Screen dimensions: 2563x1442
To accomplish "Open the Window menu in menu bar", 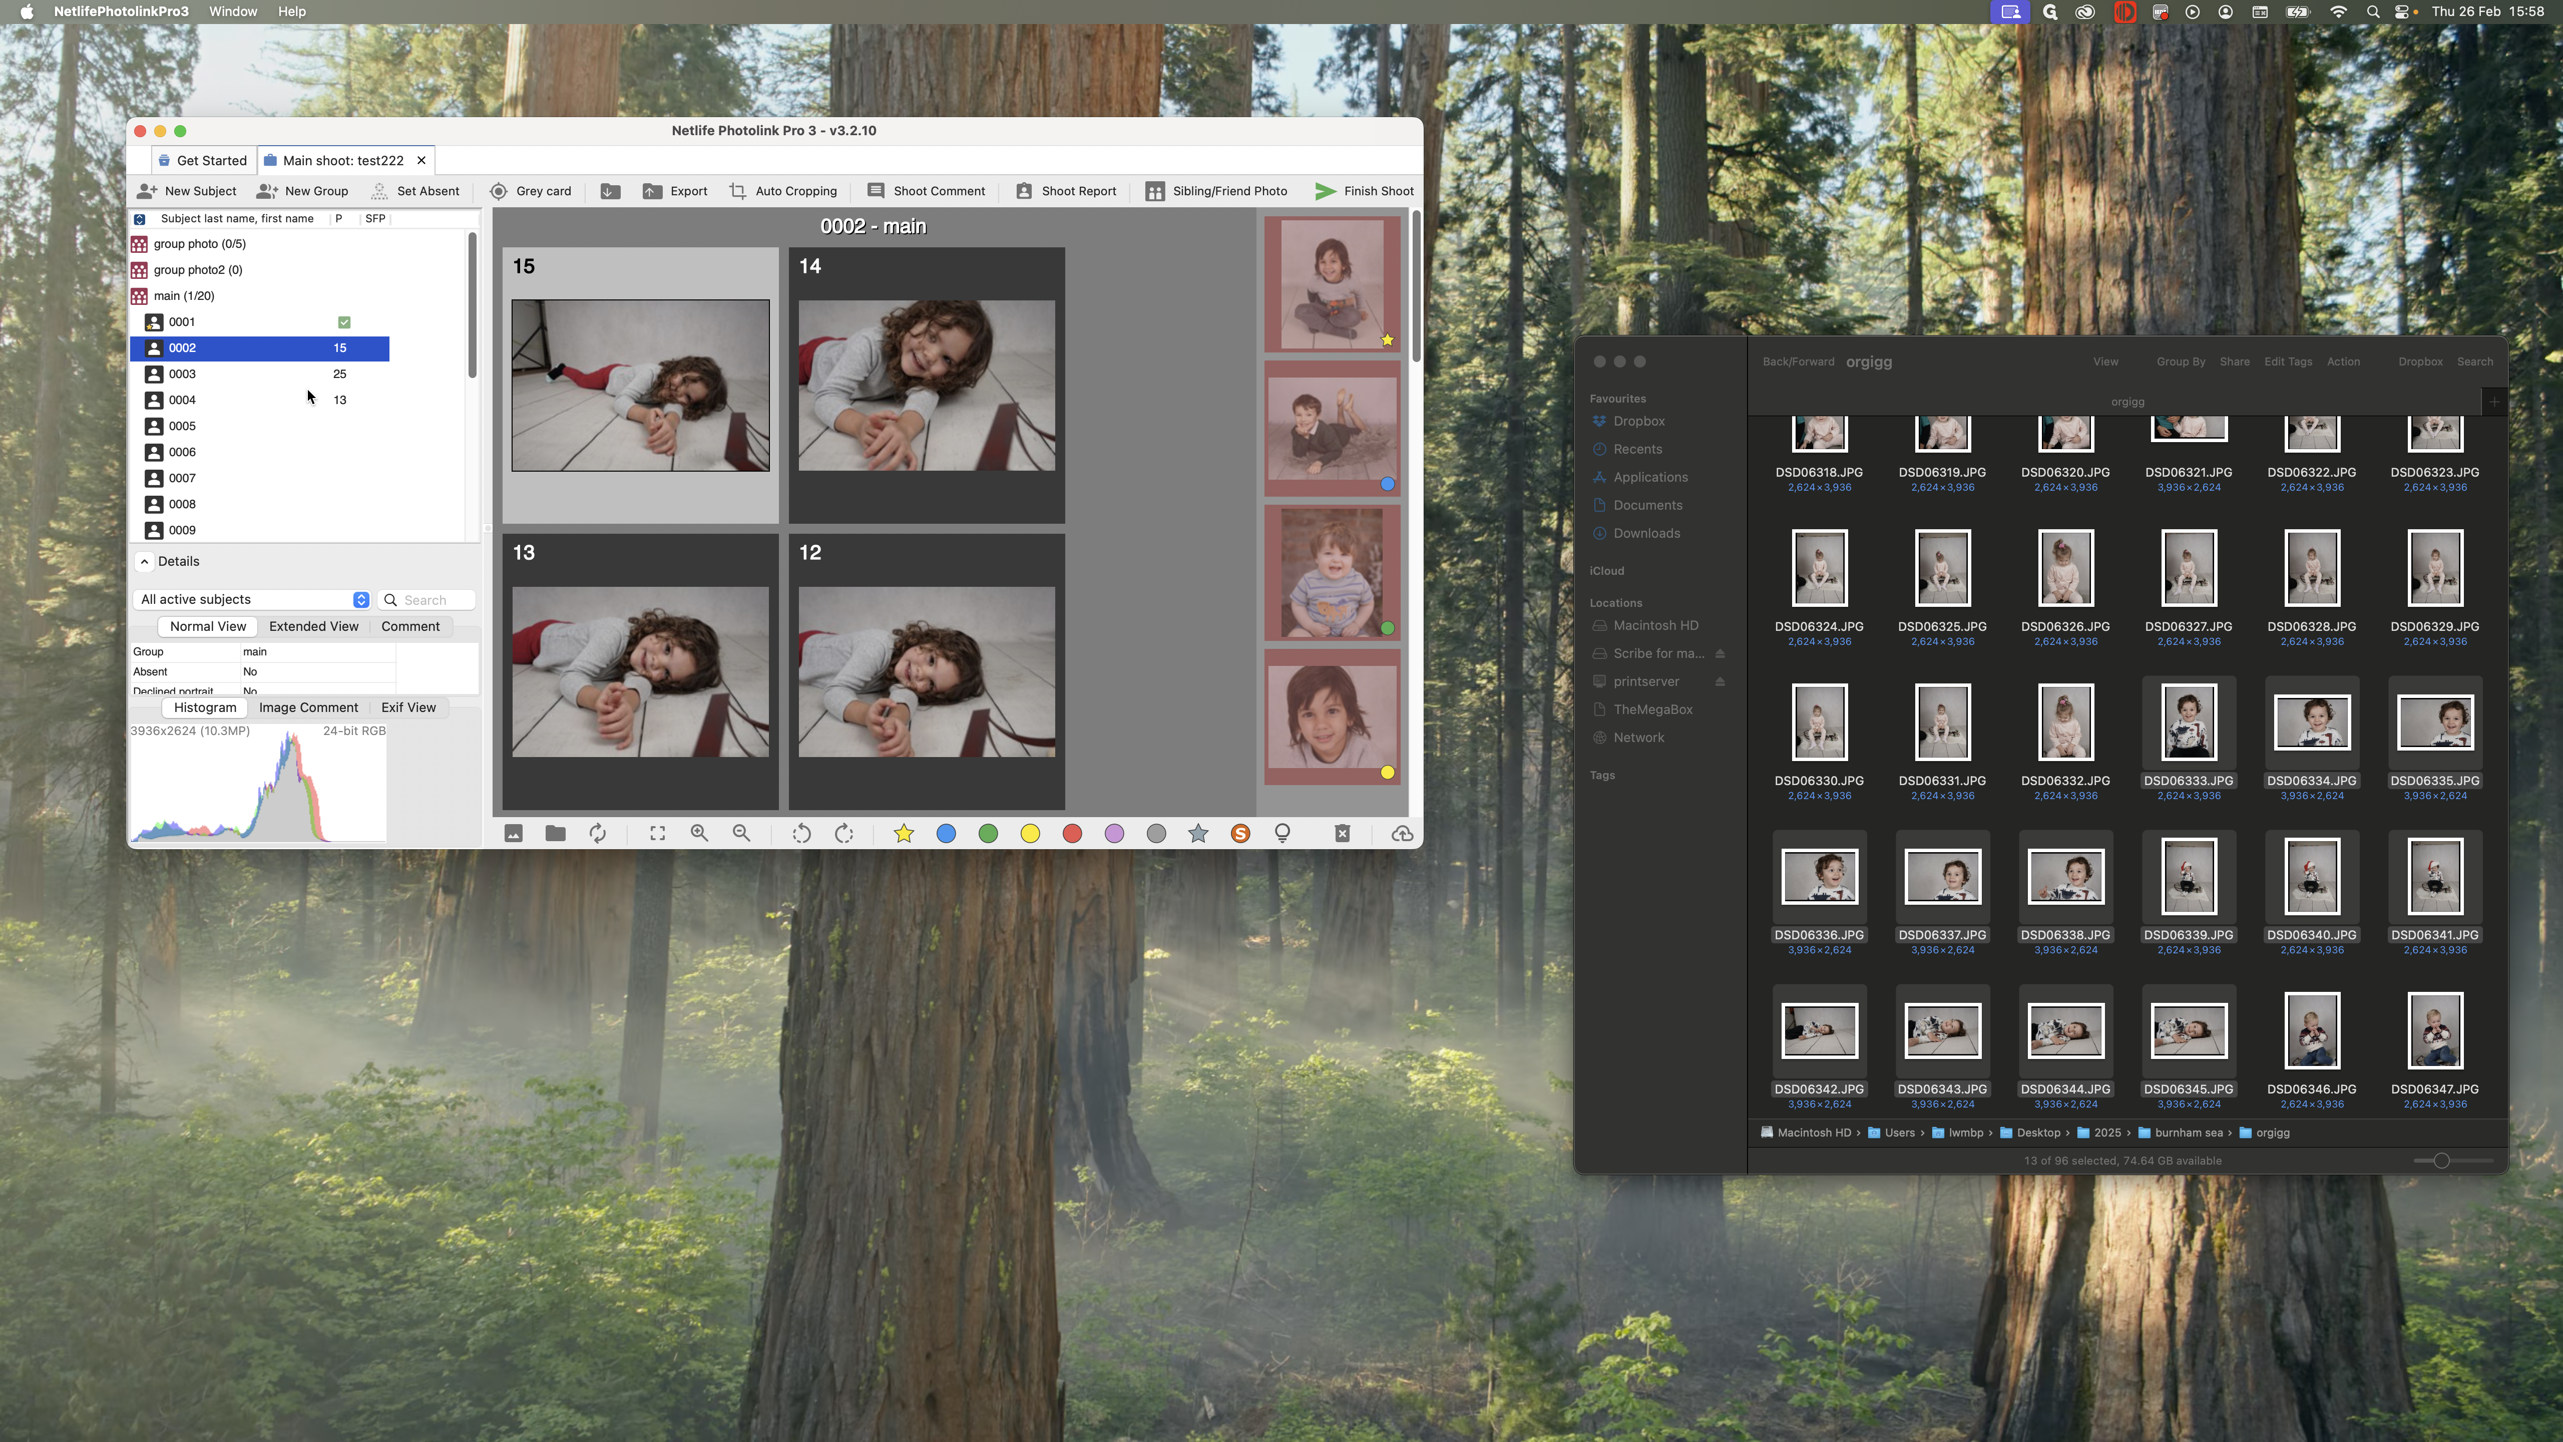I will pos(233,12).
